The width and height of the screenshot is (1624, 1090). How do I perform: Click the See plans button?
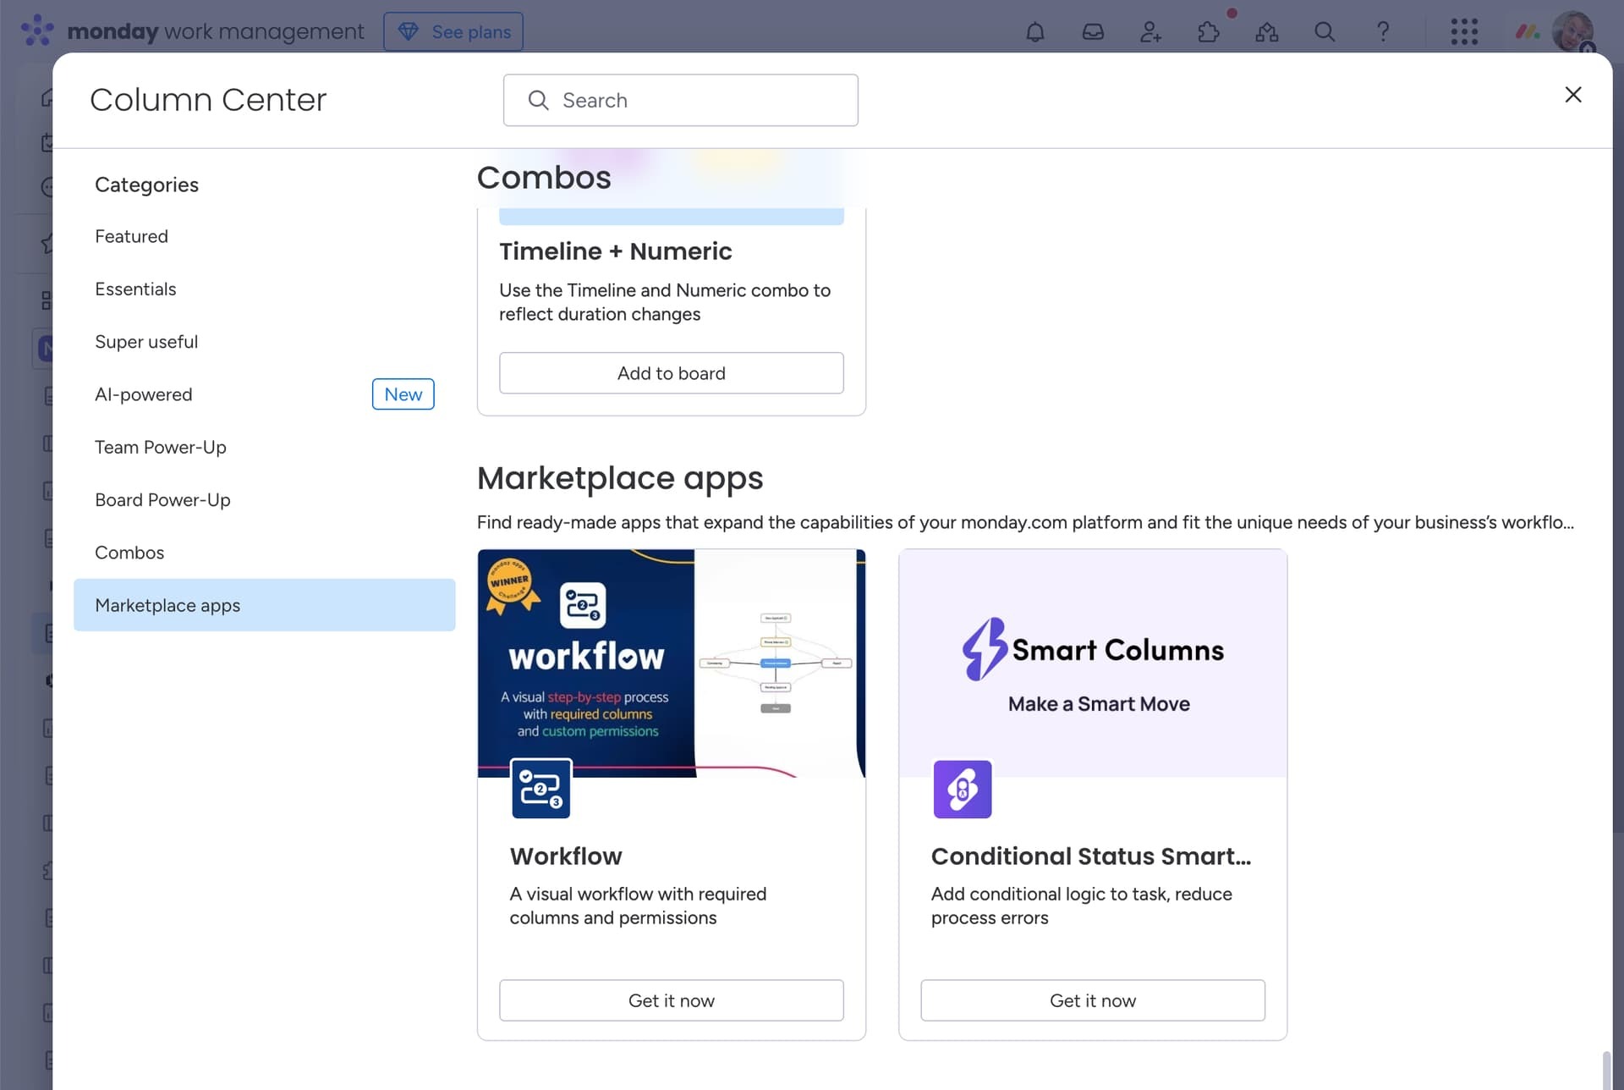pos(453,31)
